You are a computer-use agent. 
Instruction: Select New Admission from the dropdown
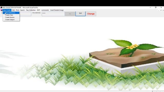(11, 13)
